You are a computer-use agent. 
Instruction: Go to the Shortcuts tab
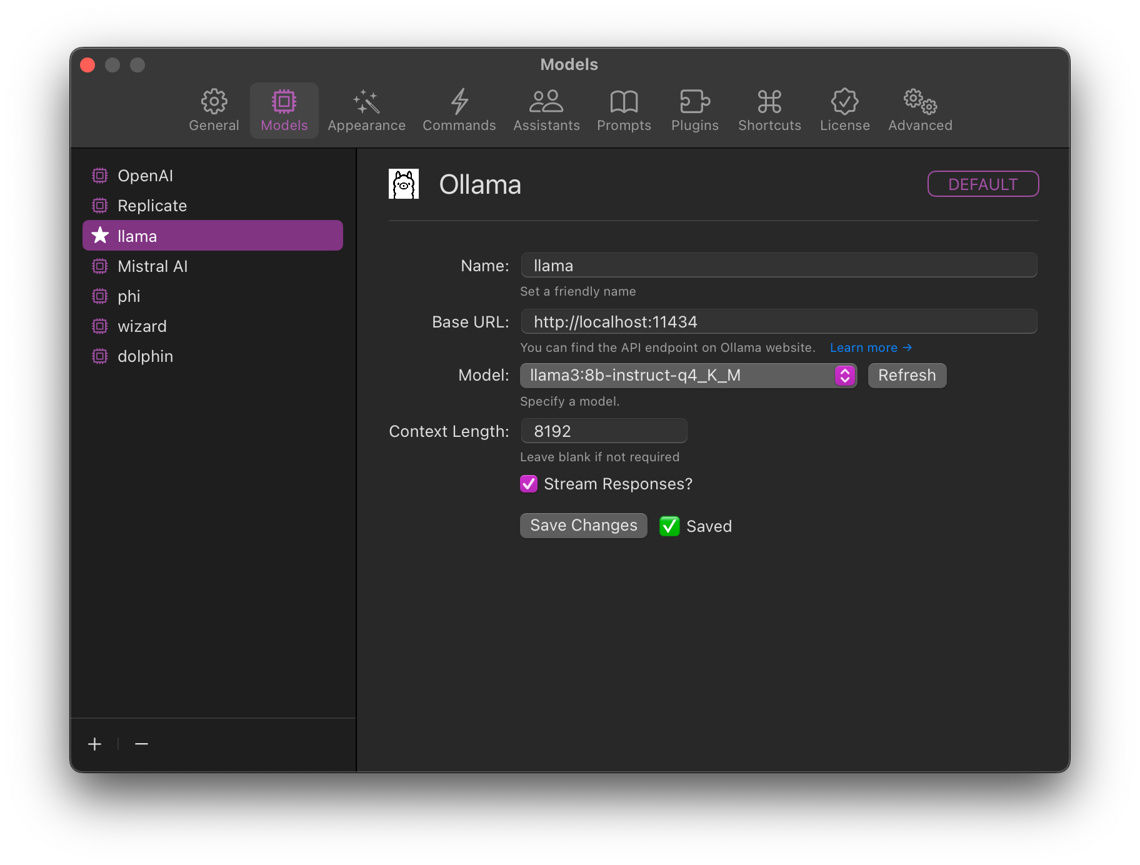pos(769,111)
